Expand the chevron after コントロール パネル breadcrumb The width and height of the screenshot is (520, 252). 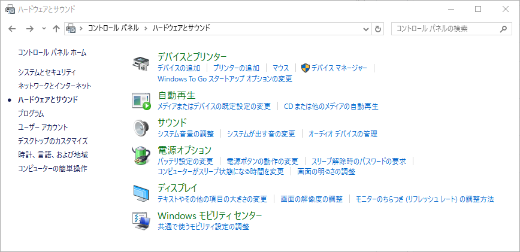click(x=146, y=28)
